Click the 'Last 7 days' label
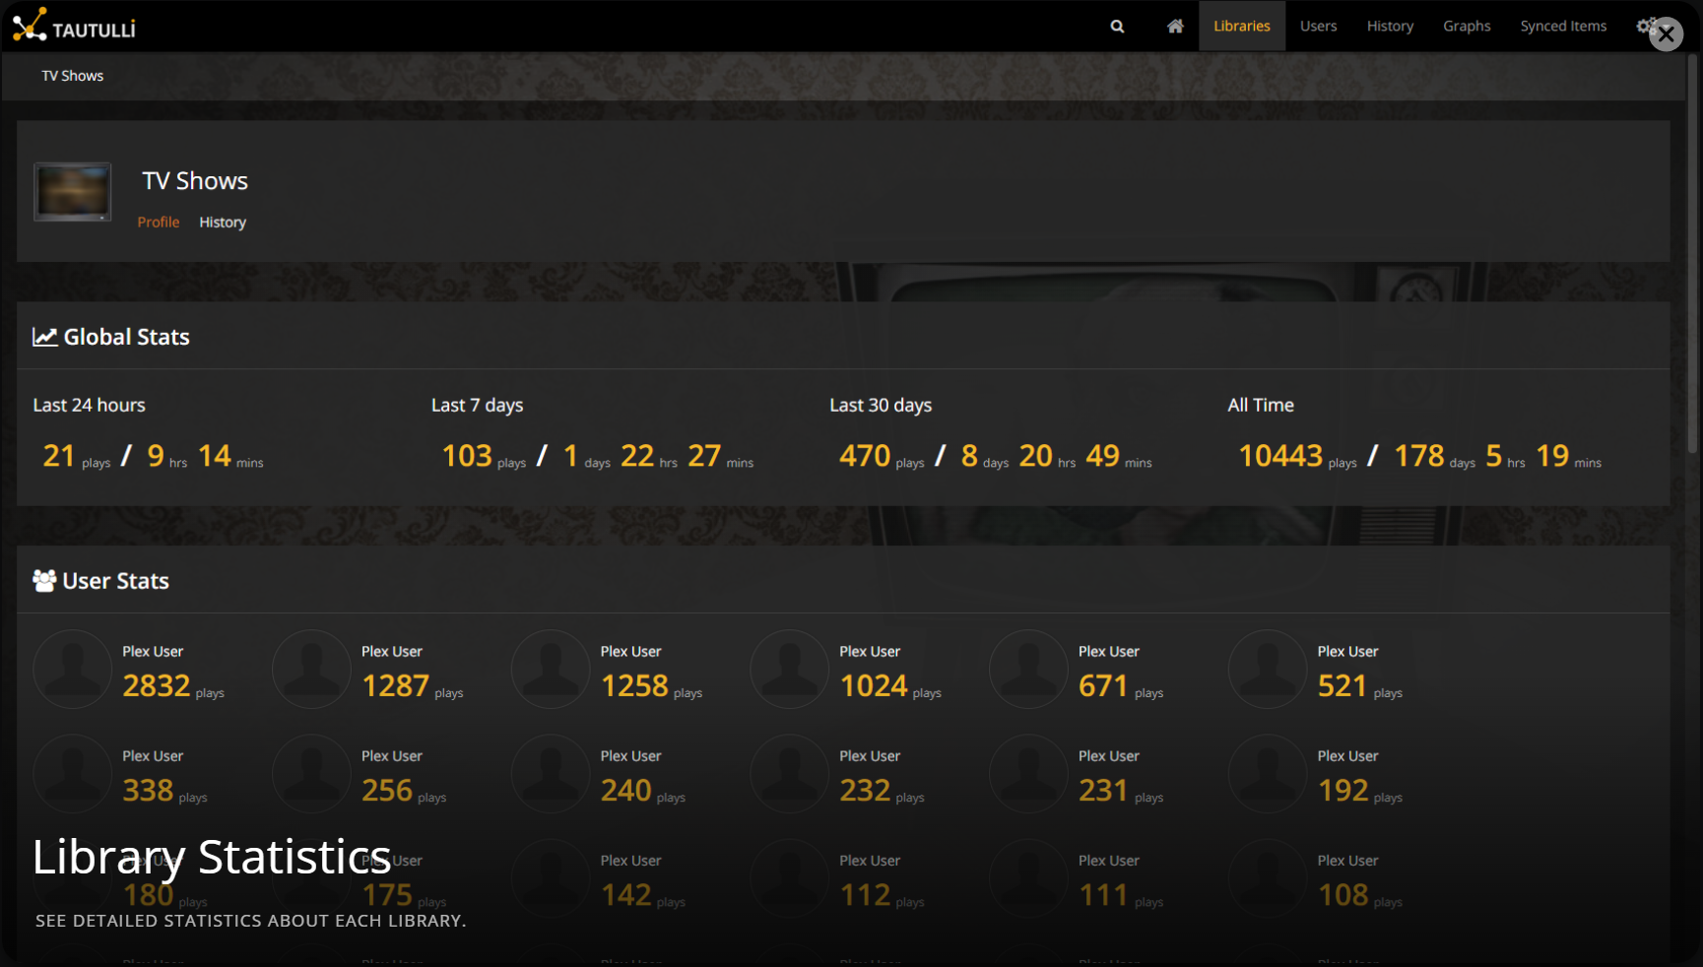 tap(478, 406)
